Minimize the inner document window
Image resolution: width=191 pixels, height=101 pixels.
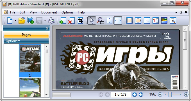point(177,13)
